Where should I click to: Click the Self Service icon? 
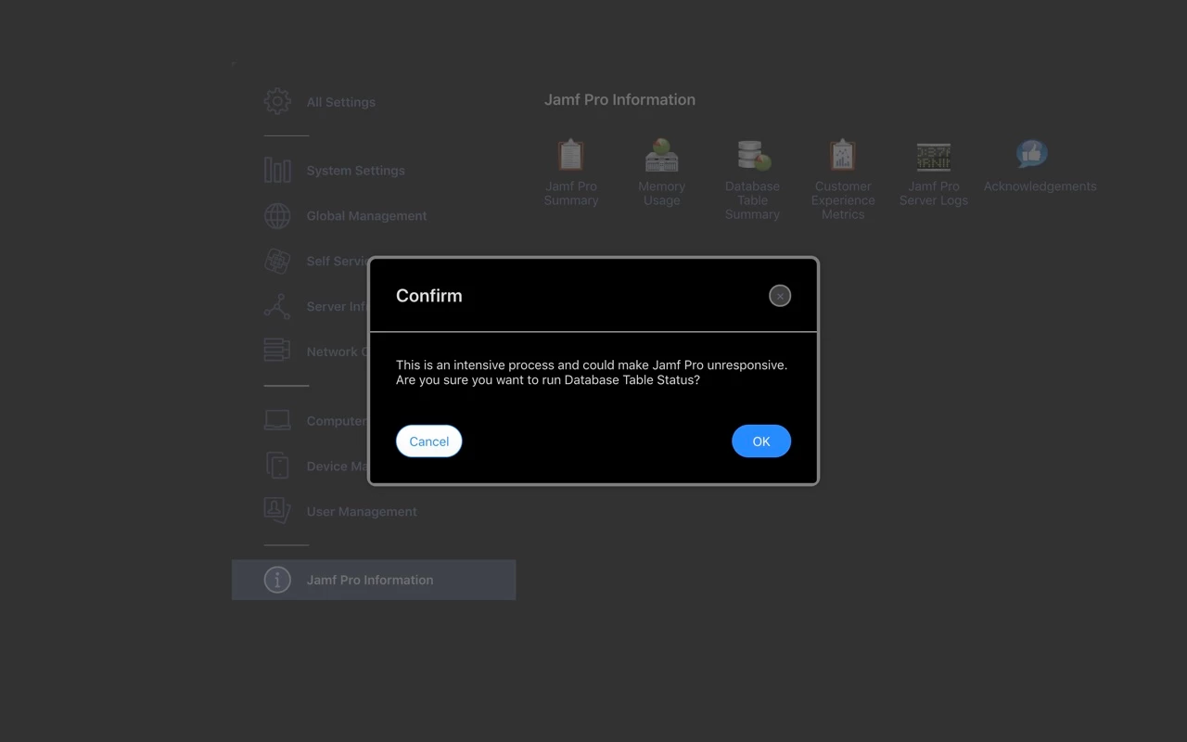(x=277, y=261)
